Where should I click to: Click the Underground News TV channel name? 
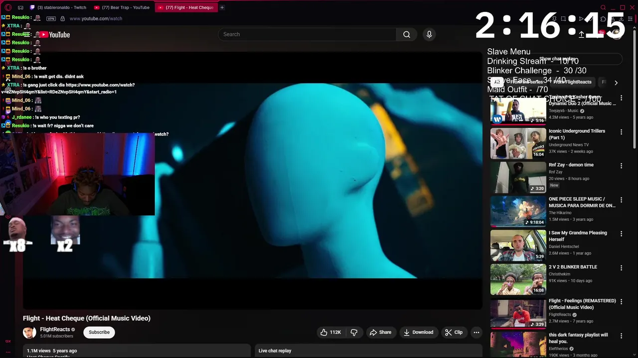(x=569, y=145)
